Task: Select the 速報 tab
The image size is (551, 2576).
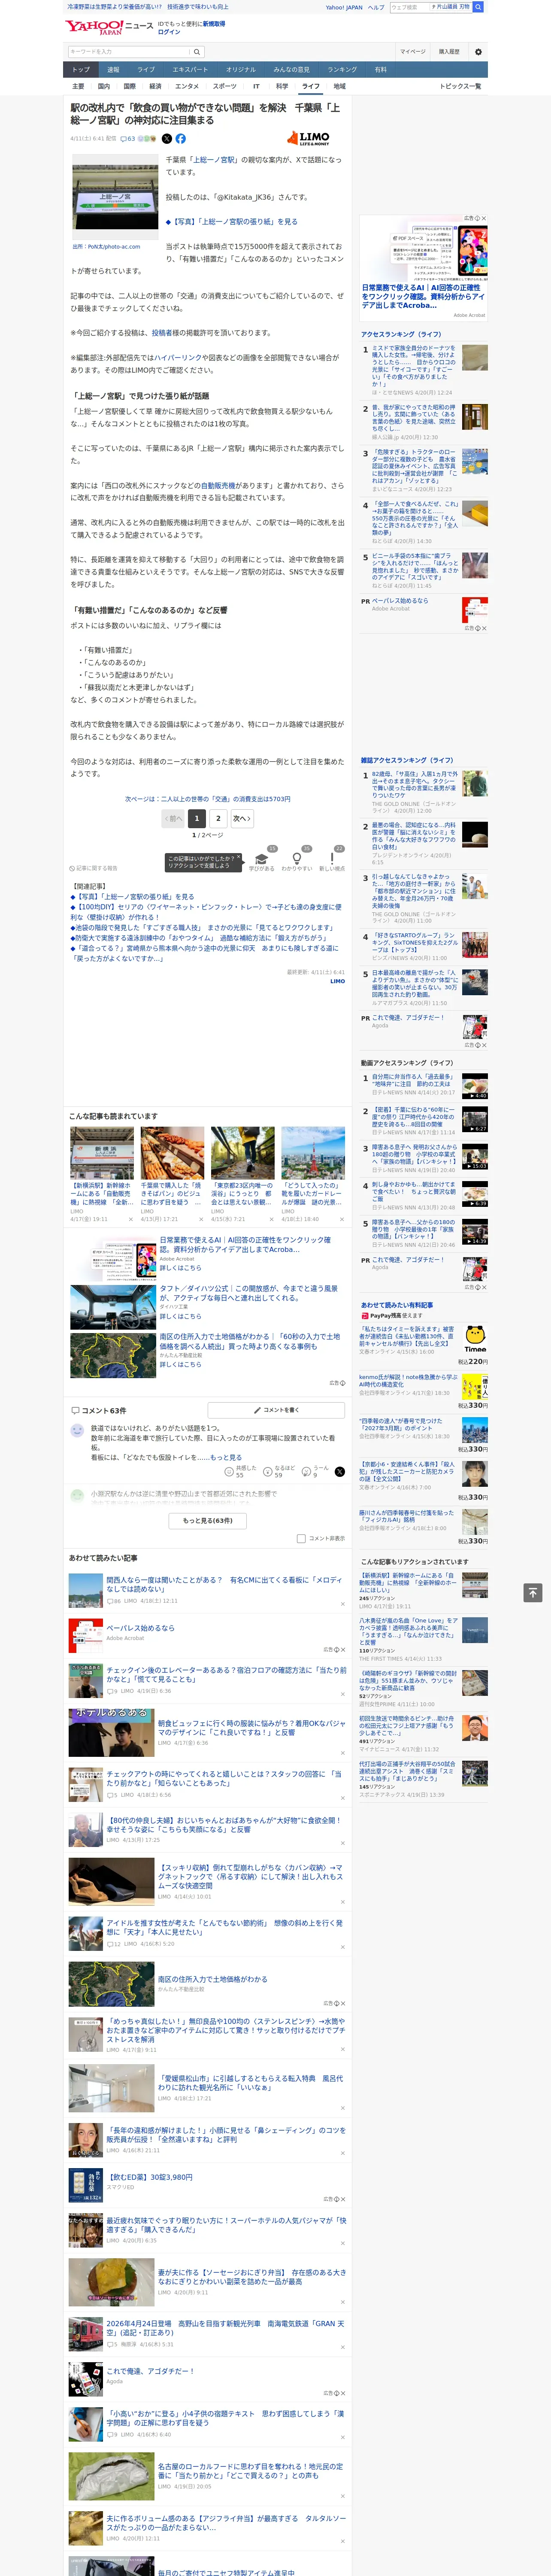Action: pyautogui.click(x=113, y=70)
